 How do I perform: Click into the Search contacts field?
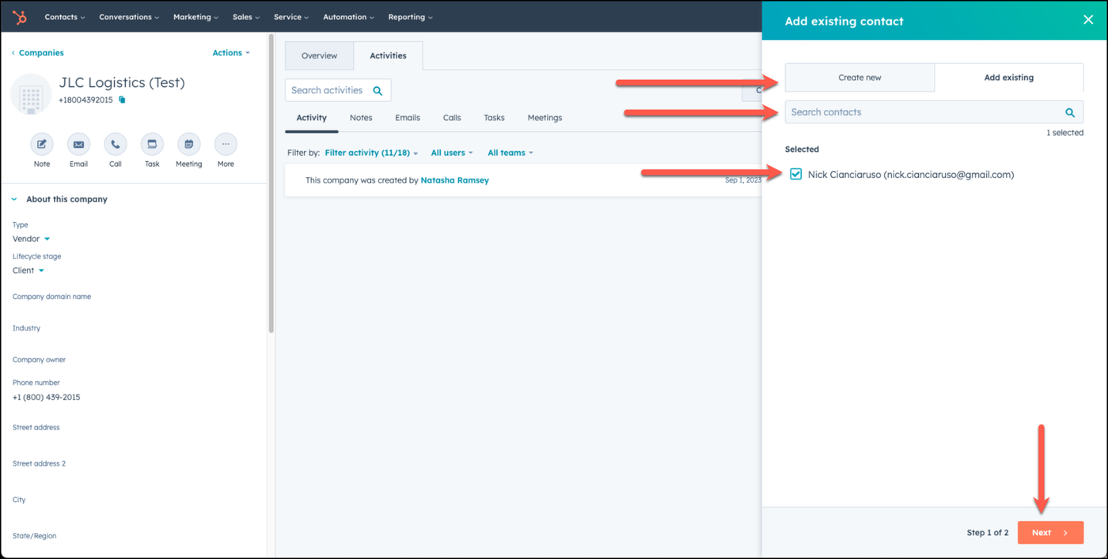(x=922, y=112)
